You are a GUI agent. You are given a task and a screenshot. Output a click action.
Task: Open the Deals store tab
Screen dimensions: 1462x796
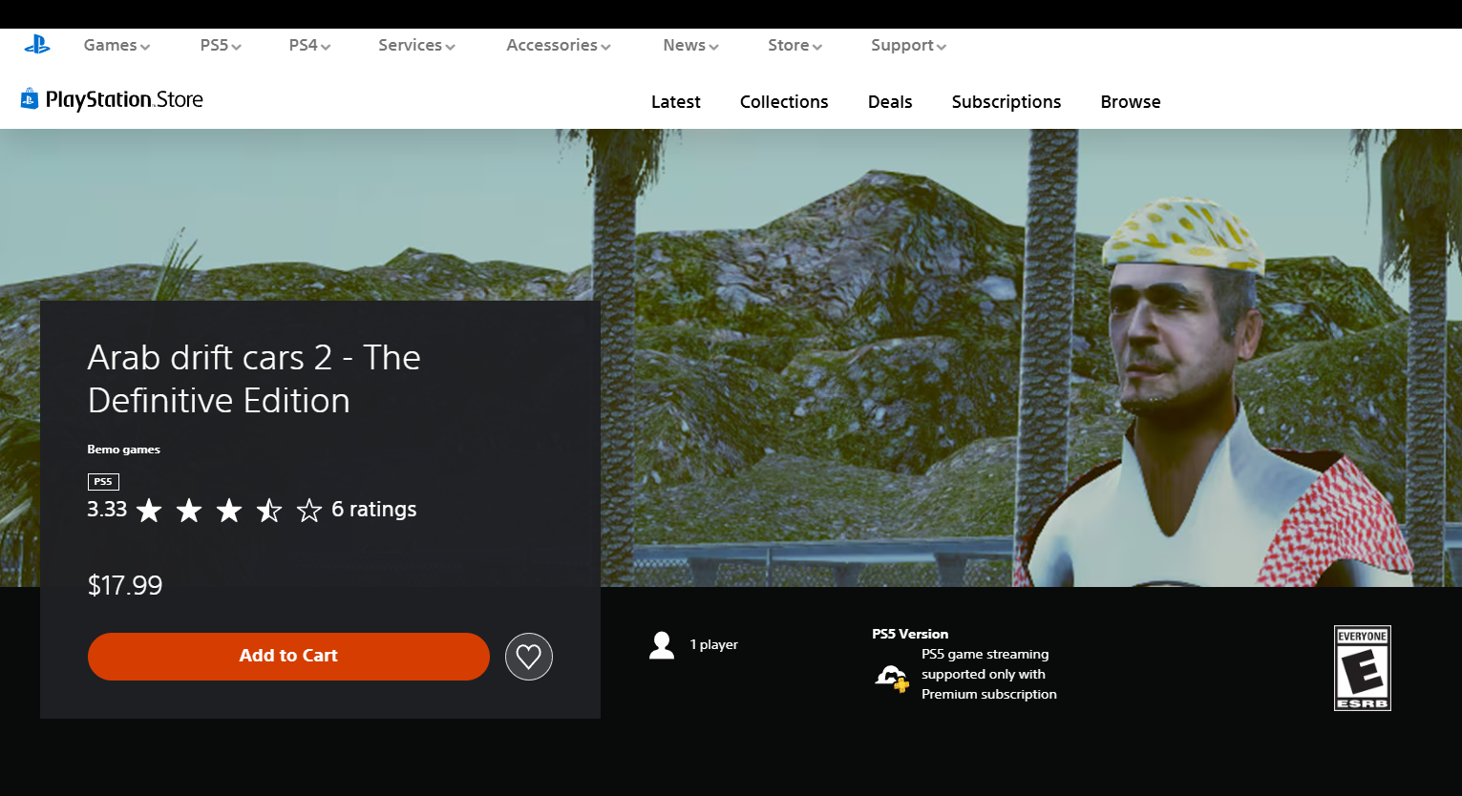[890, 102]
